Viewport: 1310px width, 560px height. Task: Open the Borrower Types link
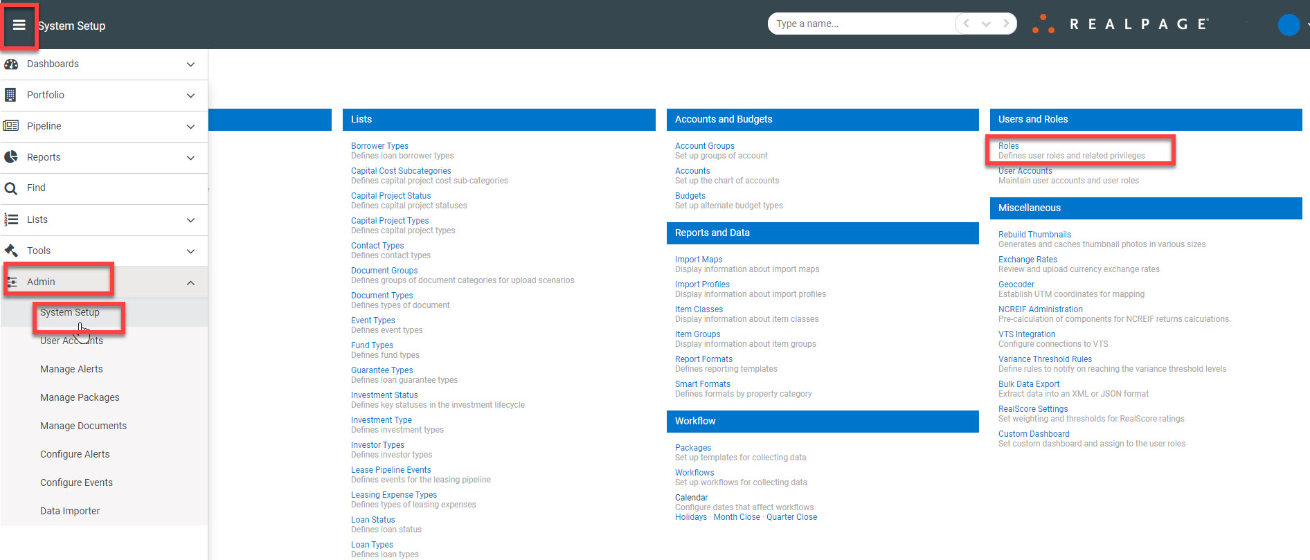[379, 146]
